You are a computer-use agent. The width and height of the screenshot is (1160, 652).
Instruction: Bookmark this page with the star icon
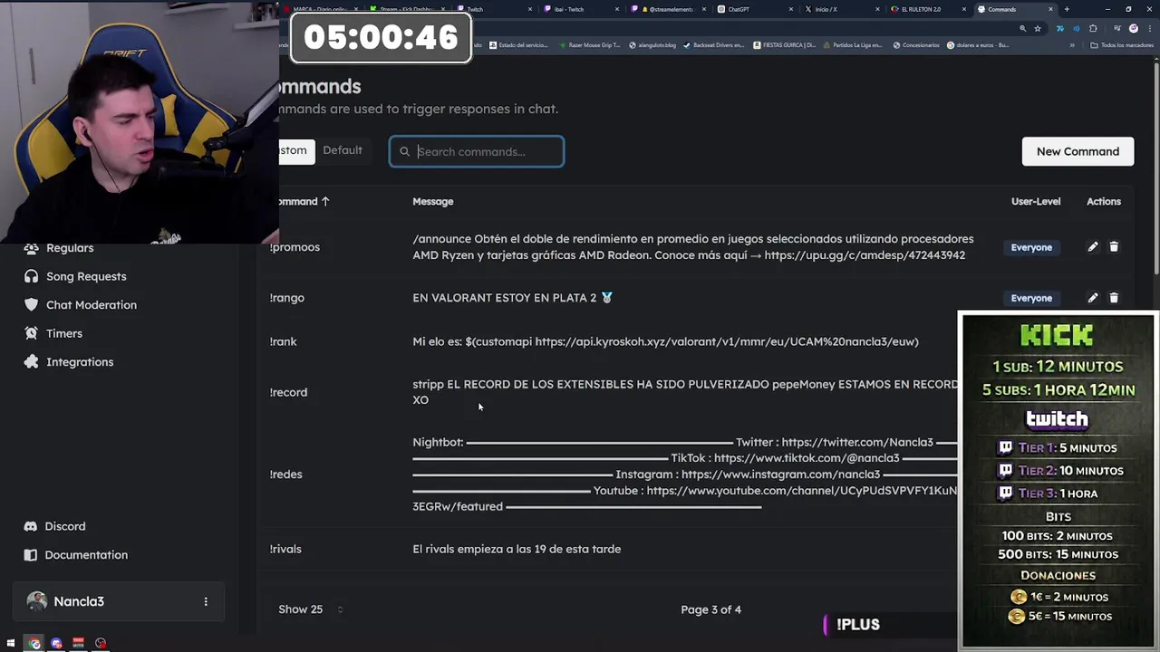click(1038, 28)
